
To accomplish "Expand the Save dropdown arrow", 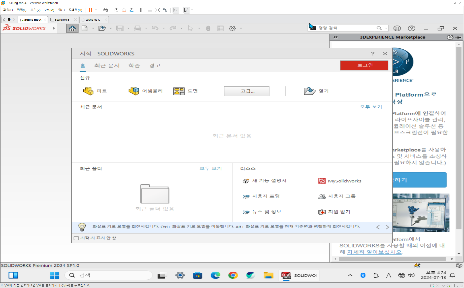I will click(x=128, y=28).
